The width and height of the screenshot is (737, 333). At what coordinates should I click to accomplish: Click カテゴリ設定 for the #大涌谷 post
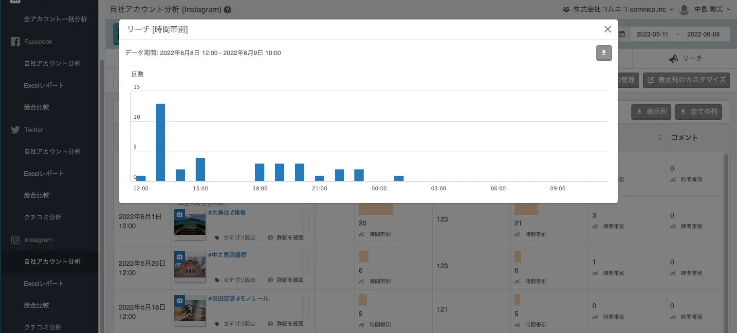235,238
